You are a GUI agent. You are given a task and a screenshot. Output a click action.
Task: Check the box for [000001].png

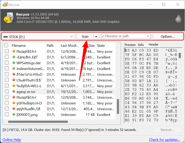tap(7, 114)
